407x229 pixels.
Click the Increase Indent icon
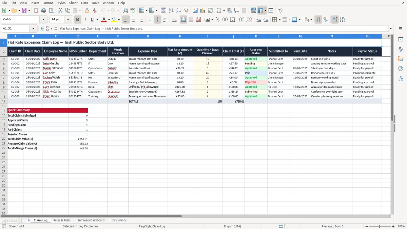(x=258, y=20)
